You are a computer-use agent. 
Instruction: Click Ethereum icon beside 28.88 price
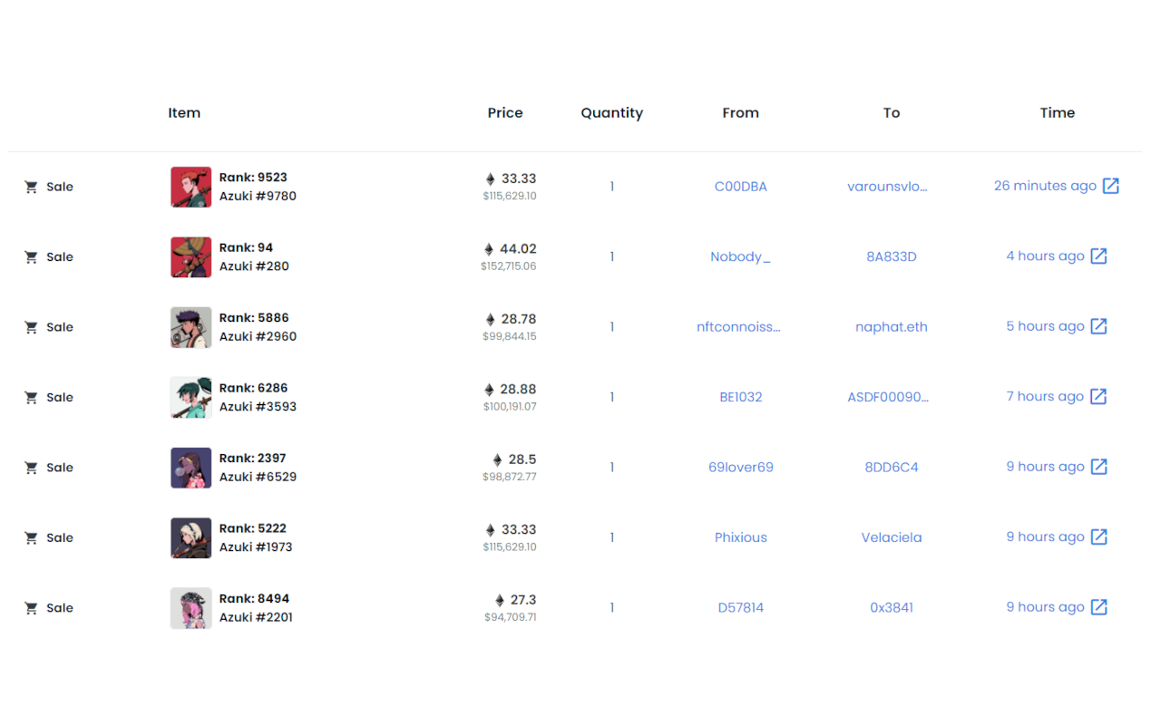click(x=490, y=390)
